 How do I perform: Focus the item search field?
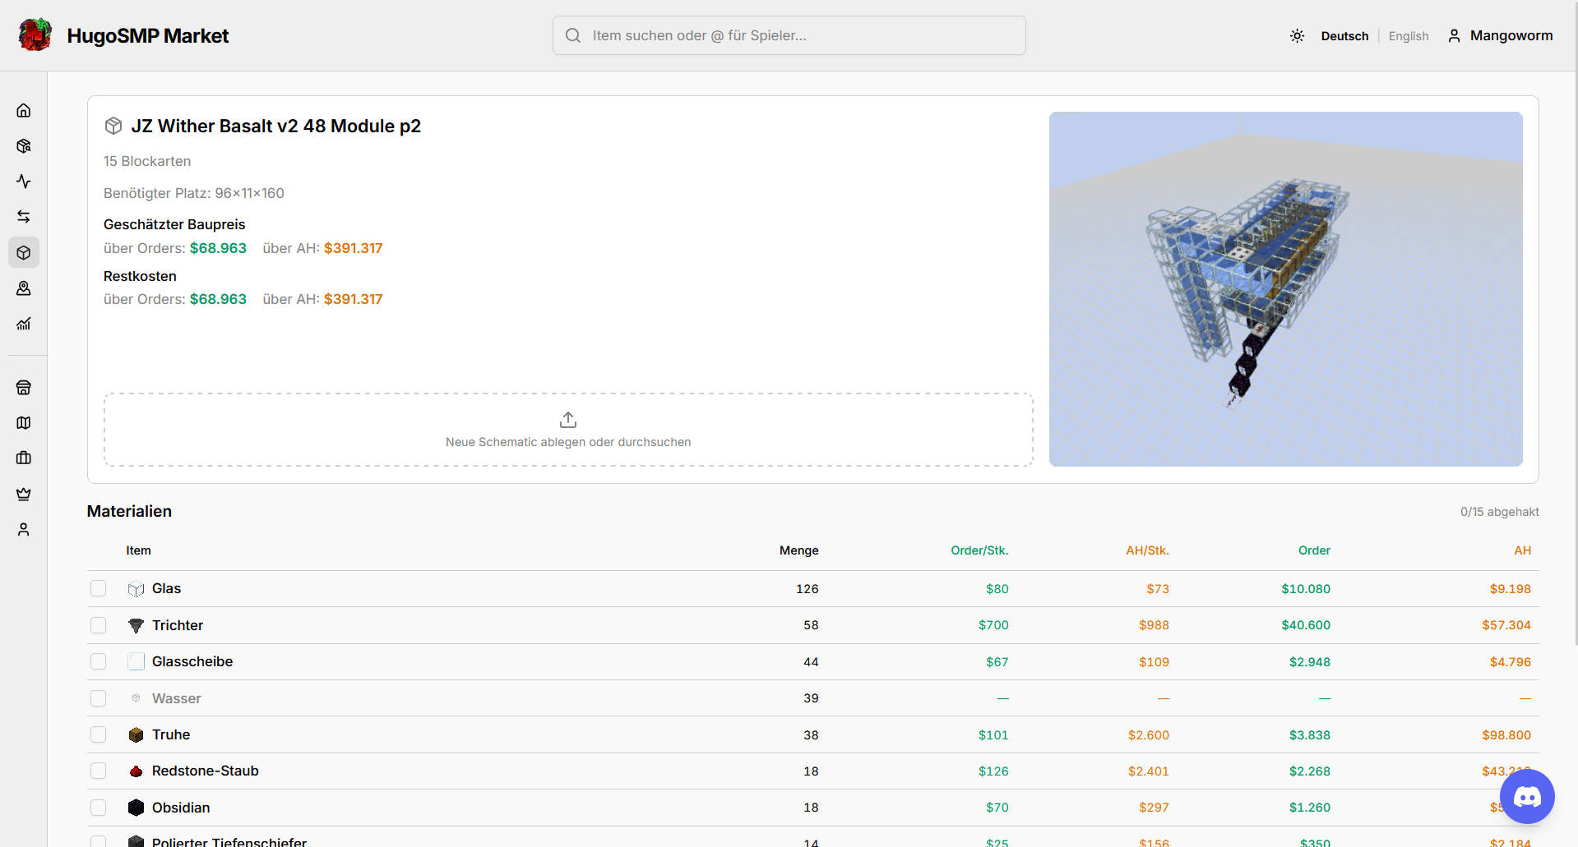(789, 35)
